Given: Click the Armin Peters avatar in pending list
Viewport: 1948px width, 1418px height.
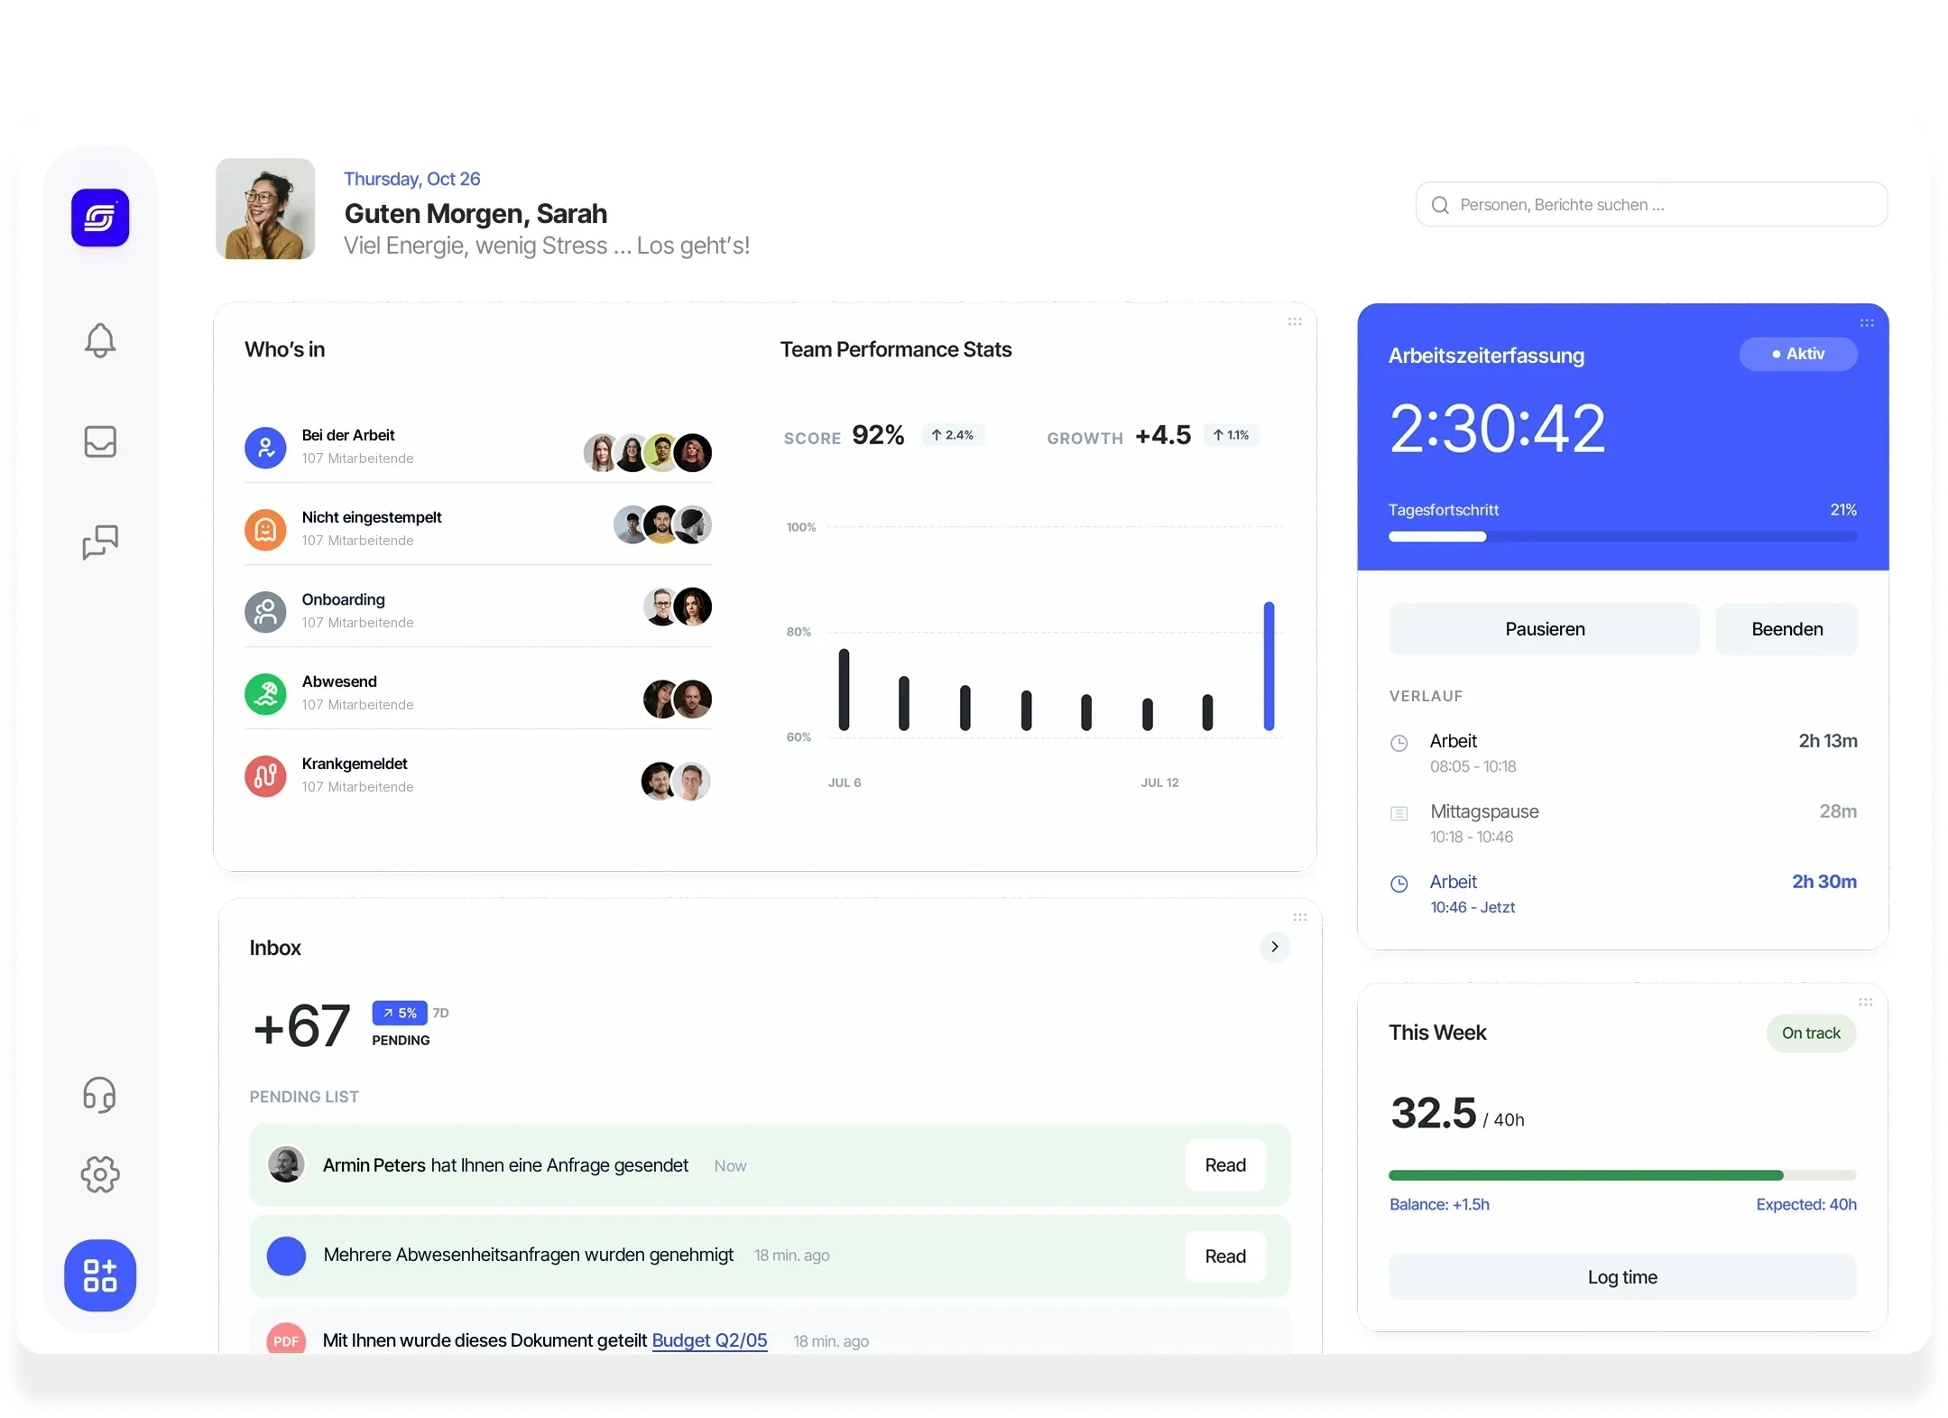Looking at the screenshot, I should 286,1164.
